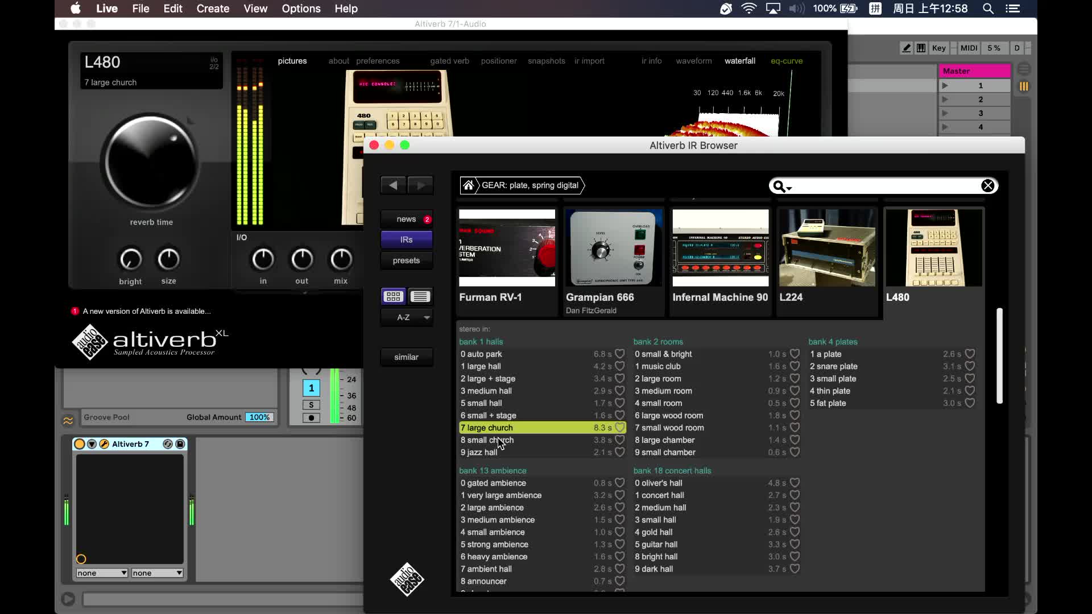Favorite the 7 large church preset
1092x614 pixels.
pos(620,428)
